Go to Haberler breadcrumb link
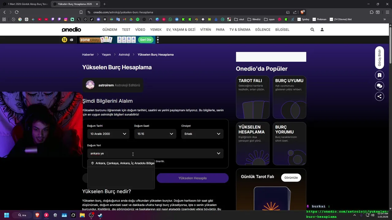This screenshot has height=220, width=392. [x=88, y=54]
